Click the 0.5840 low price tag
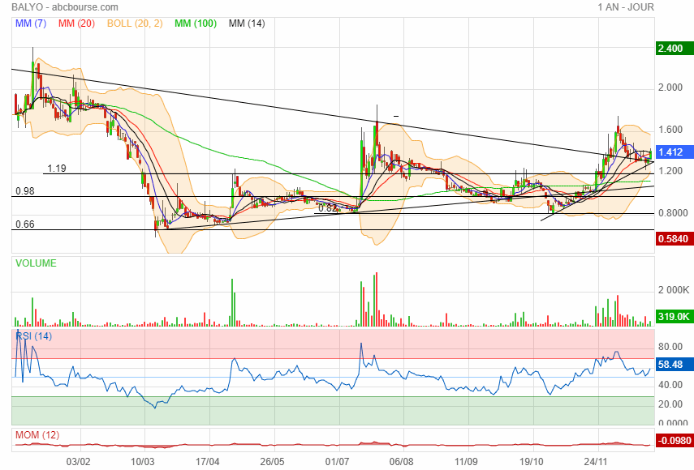694x470 pixels. coord(673,239)
